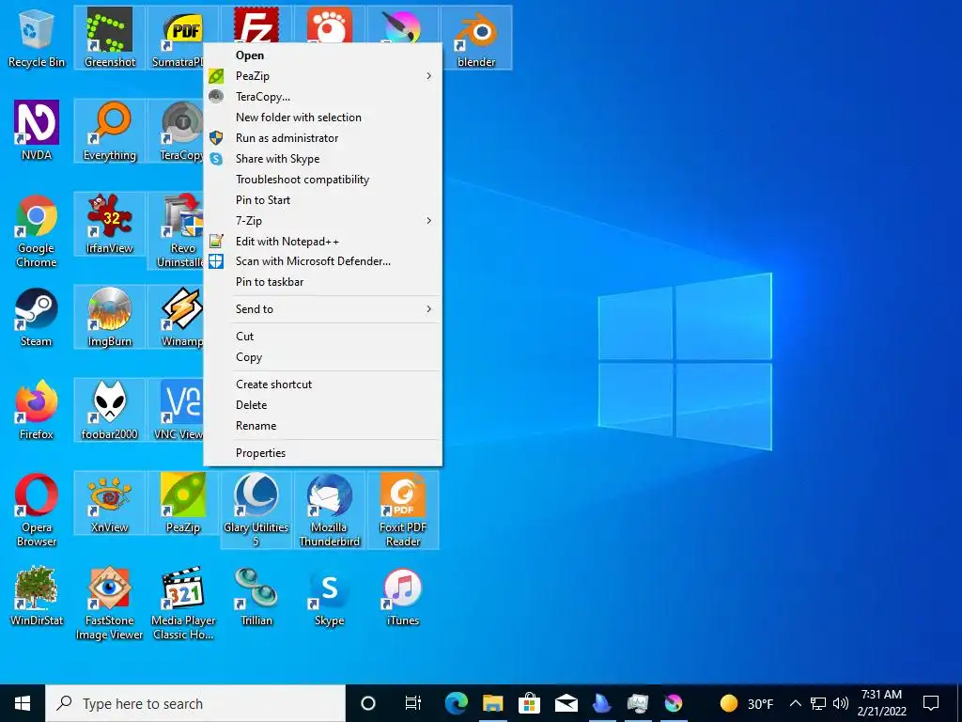
Task: Select the ImgBurn desktop shortcut
Action: pyautogui.click(x=110, y=318)
